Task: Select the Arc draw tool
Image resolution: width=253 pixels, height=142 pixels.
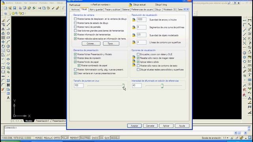Action: (x=8, y=42)
